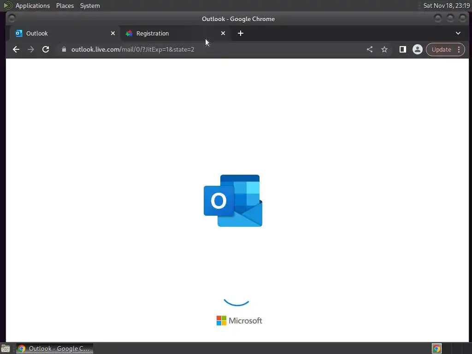
Task: Open the System menu
Action: 90,6
